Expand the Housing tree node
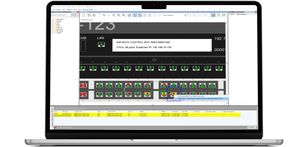 pos(53,21)
